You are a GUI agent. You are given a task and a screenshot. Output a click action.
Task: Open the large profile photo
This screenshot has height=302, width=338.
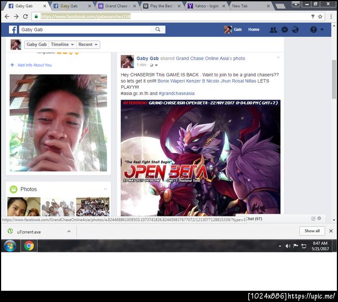[58, 123]
